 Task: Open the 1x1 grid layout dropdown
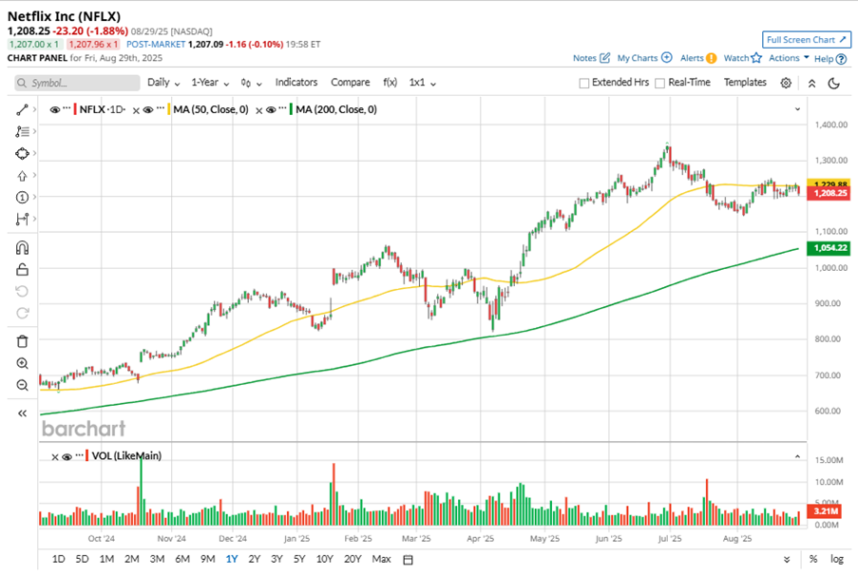[423, 83]
